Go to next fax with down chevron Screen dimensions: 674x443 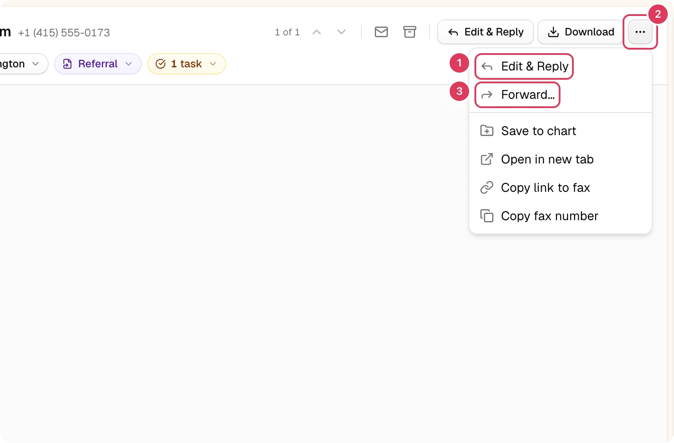pos(341,32)
